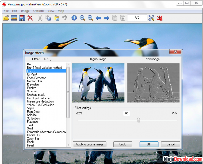Image resolution: width=203 pixels, height=164 pixels.
Task: Open settings wrench and screwdriver icon
Action: [x=151, y=18]
